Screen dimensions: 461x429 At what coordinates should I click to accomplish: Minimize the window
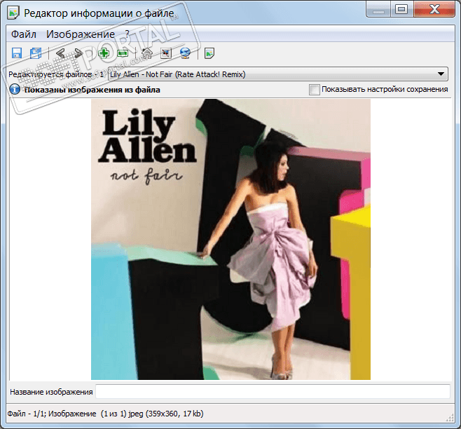378,9
